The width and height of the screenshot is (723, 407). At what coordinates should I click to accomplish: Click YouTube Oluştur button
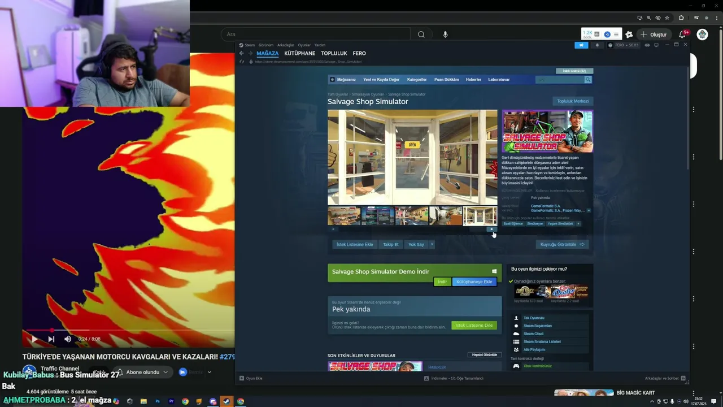[654, 34]
